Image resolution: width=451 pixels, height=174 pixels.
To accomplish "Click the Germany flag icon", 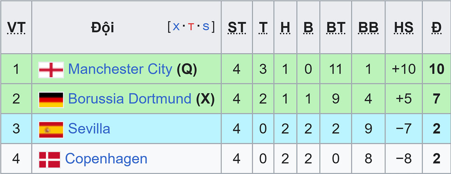I will pyautogui.click(x=51, y=99).
